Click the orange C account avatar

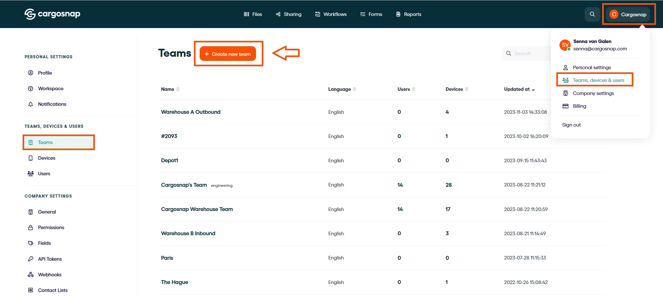(614, 14)
